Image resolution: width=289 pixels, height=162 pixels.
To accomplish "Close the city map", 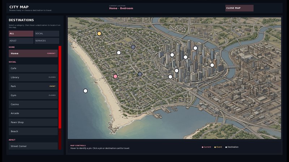I will pos(239,8).
